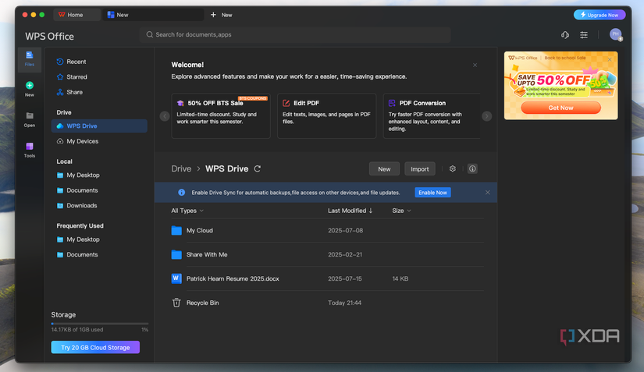Open Downloads folder under Local
The image size is (644, 372).
[x=76, y=205]
